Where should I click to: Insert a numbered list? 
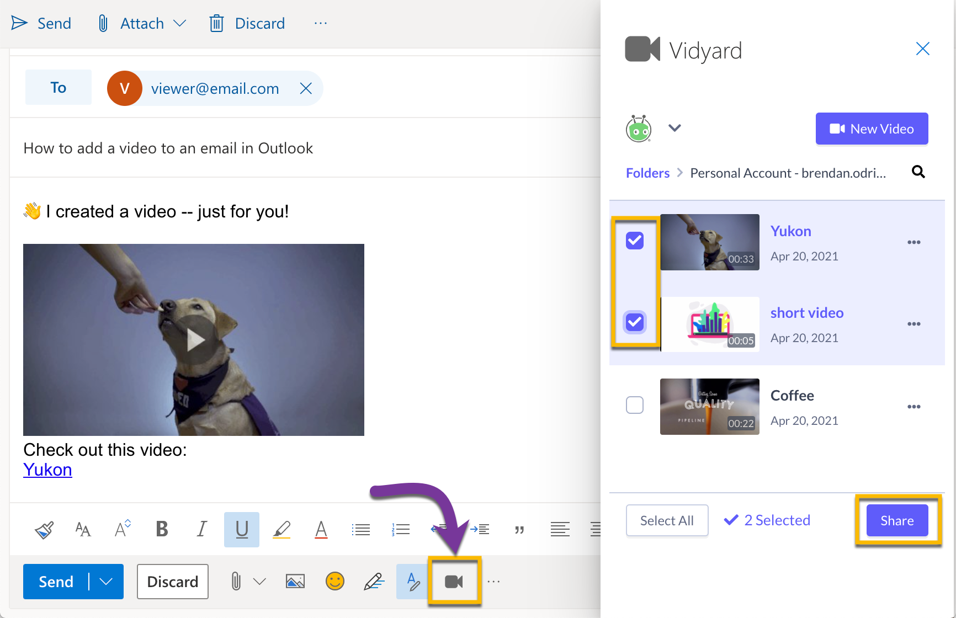tap(401, 530)
